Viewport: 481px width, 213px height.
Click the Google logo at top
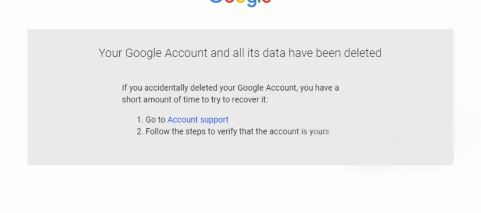[240, 3]
